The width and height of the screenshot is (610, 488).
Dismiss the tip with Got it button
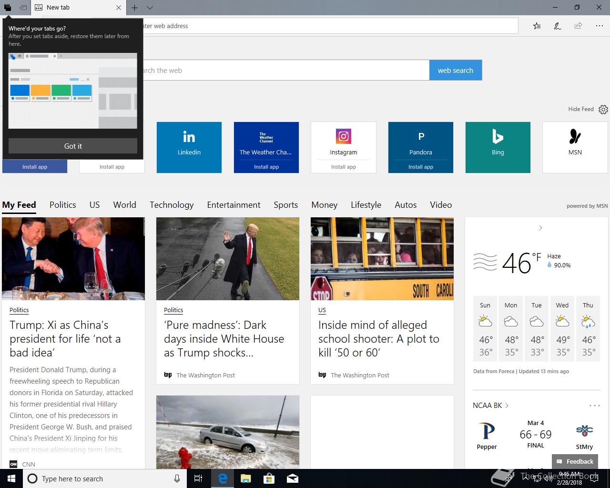(x=73, y=146)
